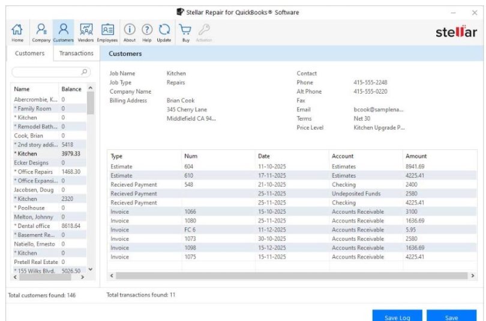Select Invoice row number 1098

(x=292, y=248)
